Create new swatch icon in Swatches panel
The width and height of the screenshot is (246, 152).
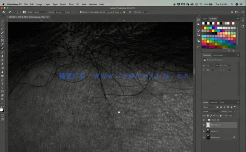(229, 51)
